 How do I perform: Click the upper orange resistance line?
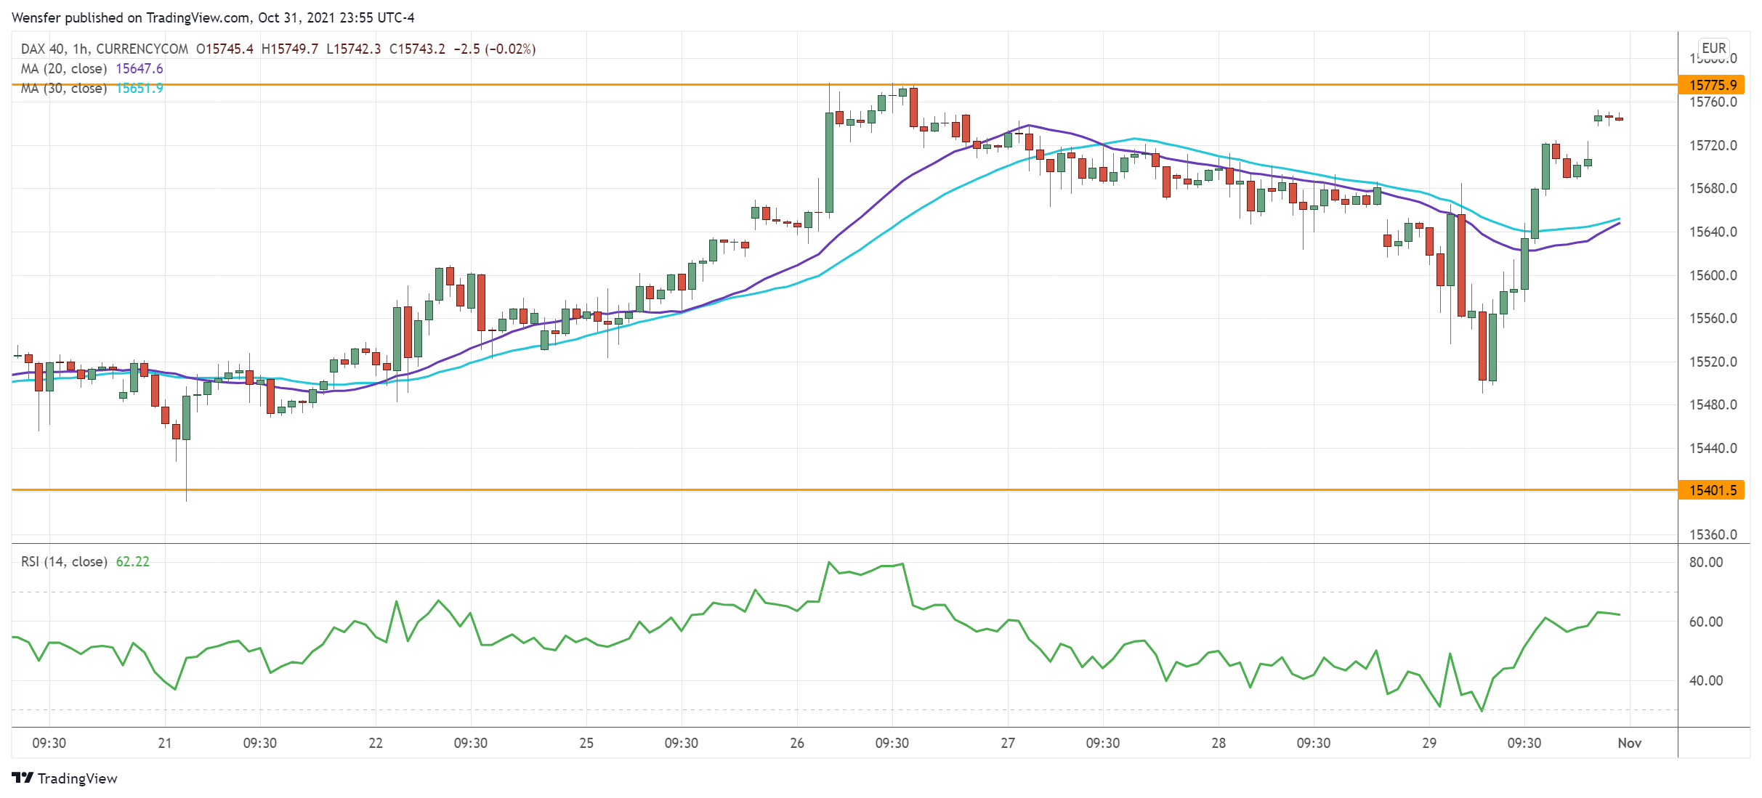[x=509, y=85]
